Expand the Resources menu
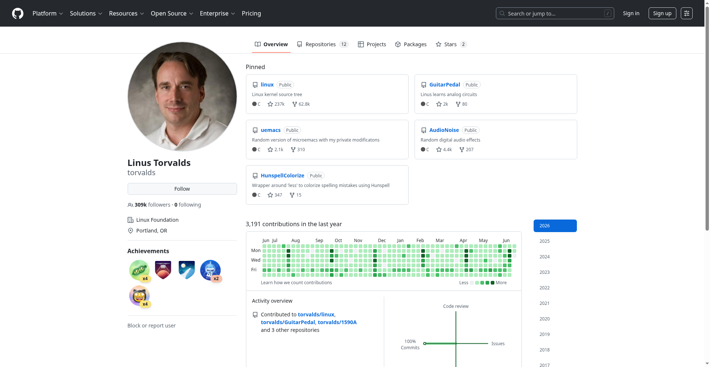 point(126,13)
